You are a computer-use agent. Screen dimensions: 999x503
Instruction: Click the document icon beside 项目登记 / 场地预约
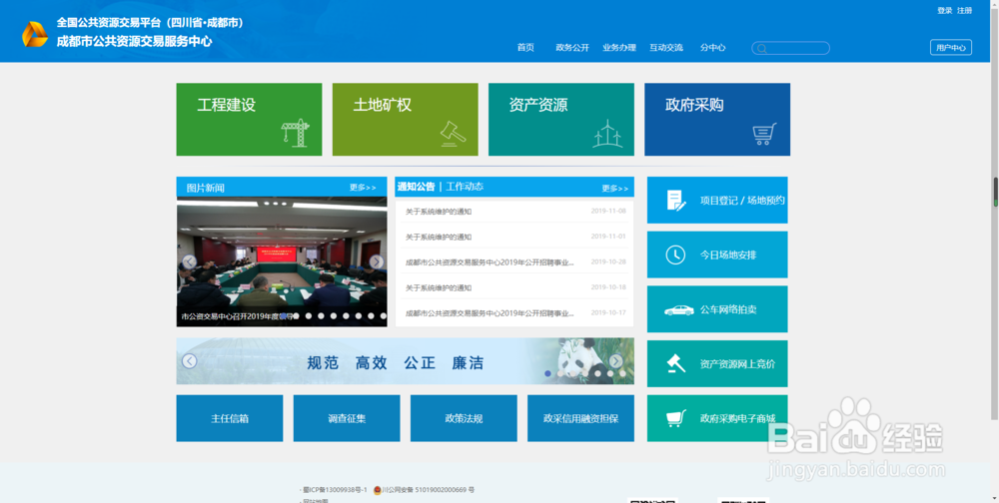pos(676,200)
